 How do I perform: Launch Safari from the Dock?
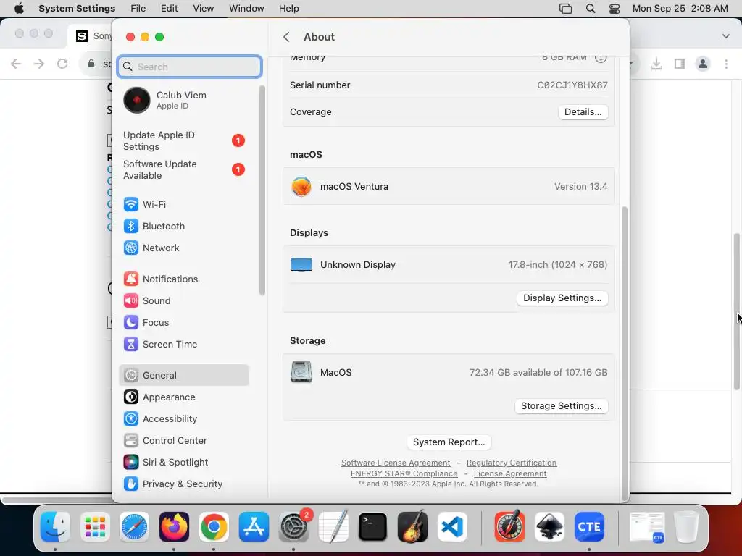point(134,527)
